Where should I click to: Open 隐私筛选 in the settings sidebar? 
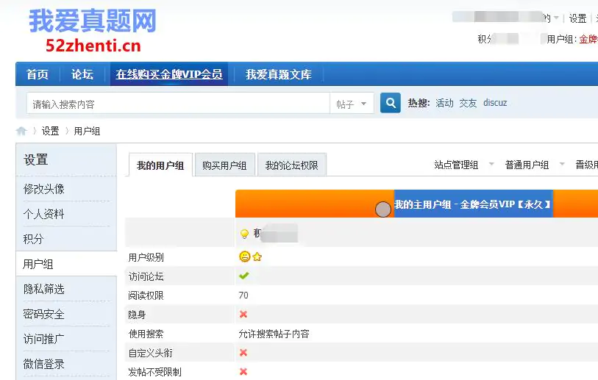pos(44,289)
